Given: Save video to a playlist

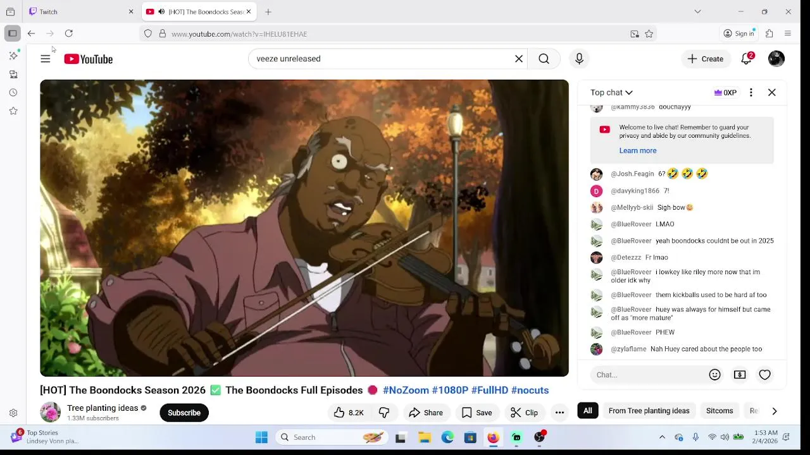Looking at the screenshot, I should pos(477,413).
